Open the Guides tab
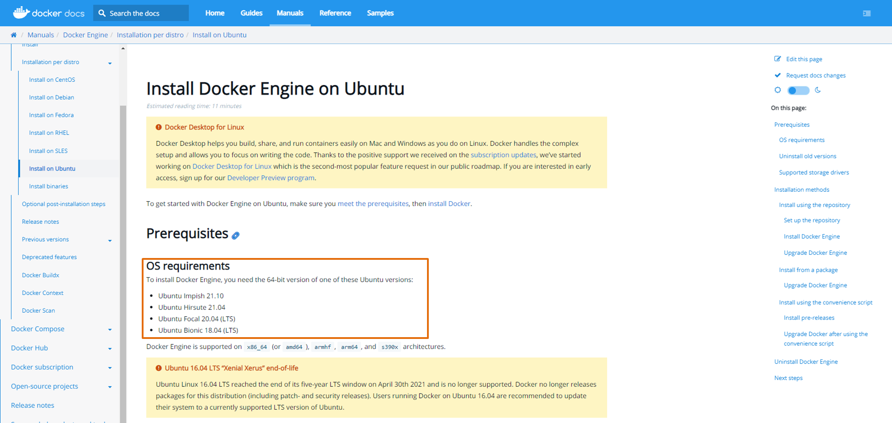 click(251, 13)
